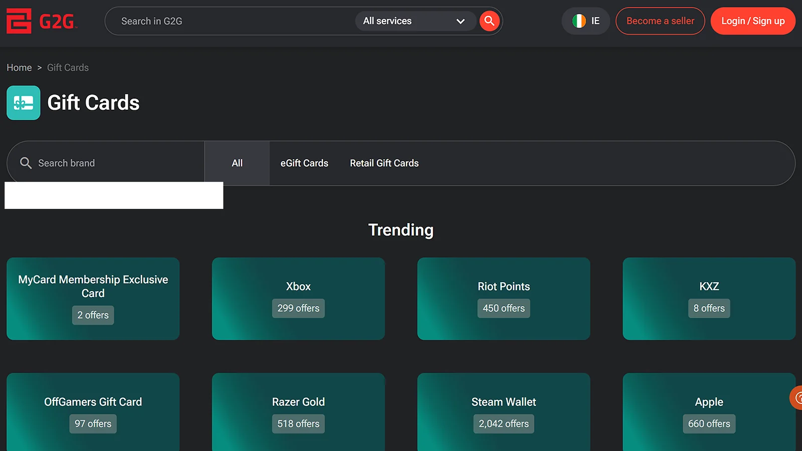Click the teal Gift Cards icon
Viewport: 802px width, 451px height.
(24, 103)
